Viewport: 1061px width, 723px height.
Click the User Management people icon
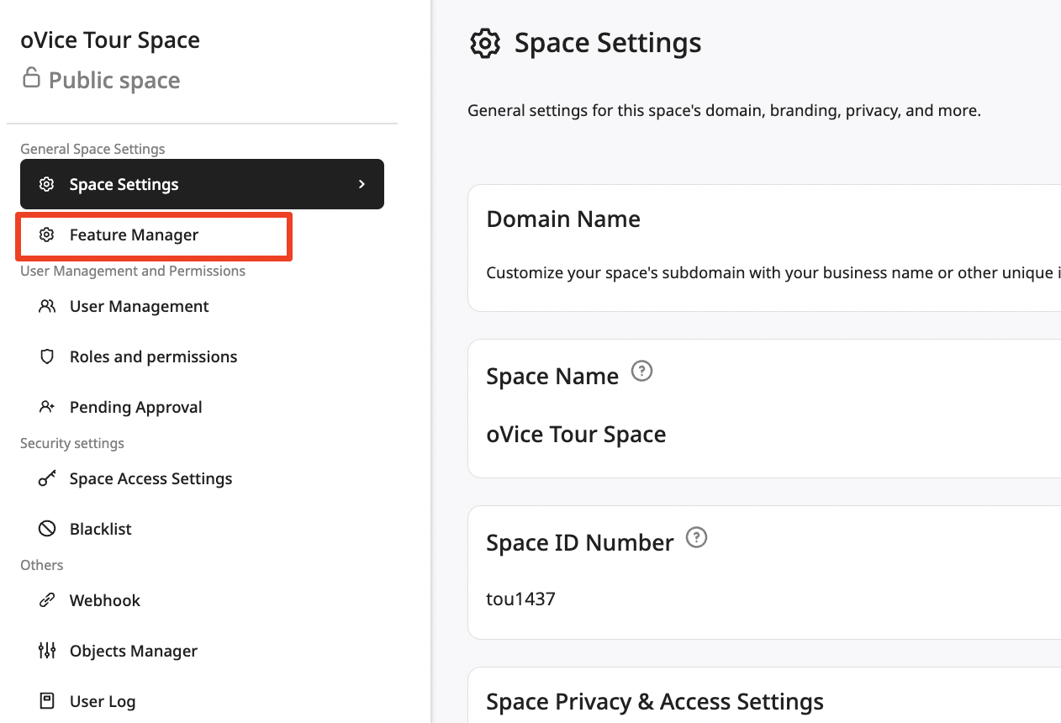(x=47, y=306)
